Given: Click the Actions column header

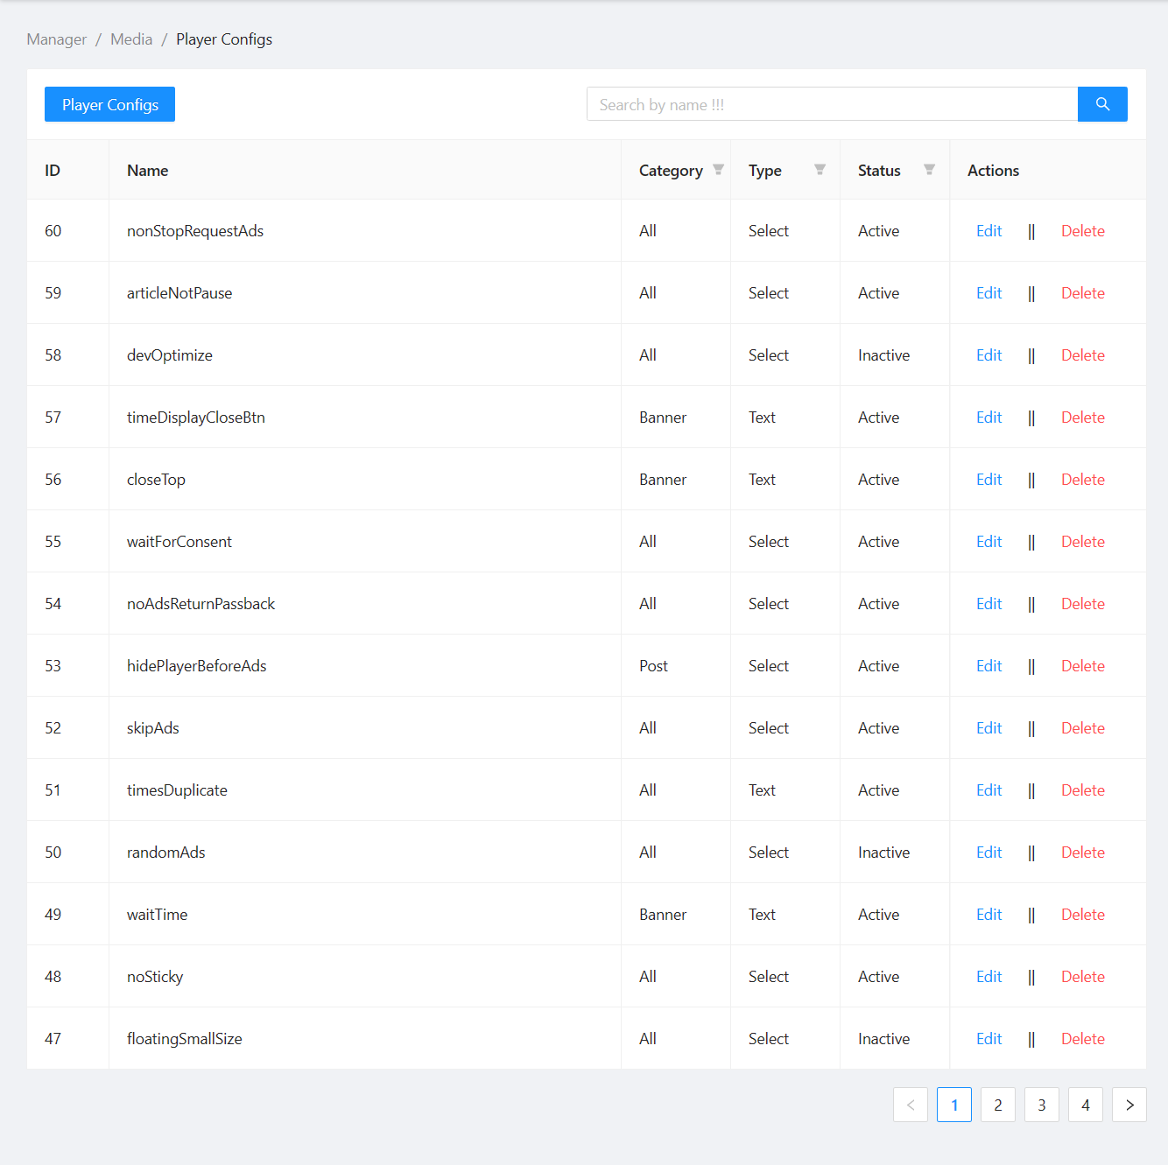Looking at the screenshot, I should coord(1048,170).
